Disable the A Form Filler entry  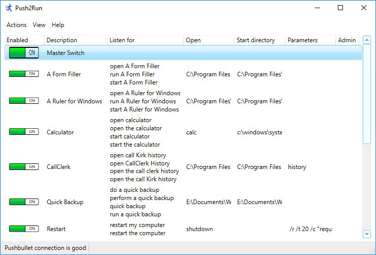coord(24,74)
